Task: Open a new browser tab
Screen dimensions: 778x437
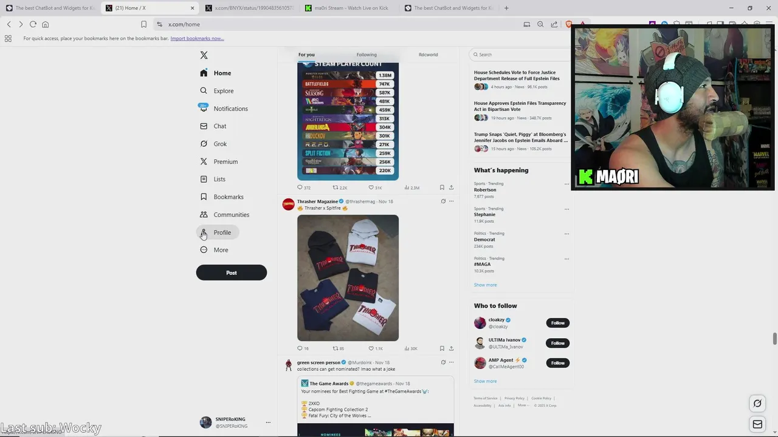Action: pos(506,8)
